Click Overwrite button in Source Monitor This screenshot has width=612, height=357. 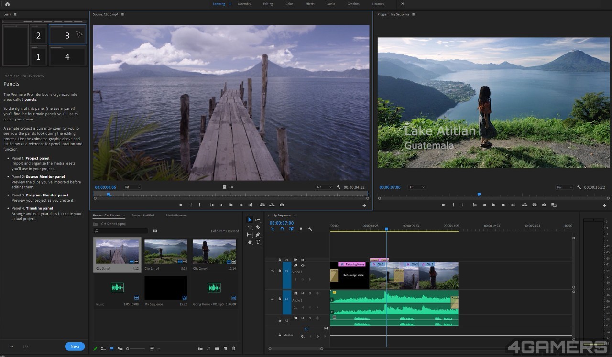tap(272, 205)
